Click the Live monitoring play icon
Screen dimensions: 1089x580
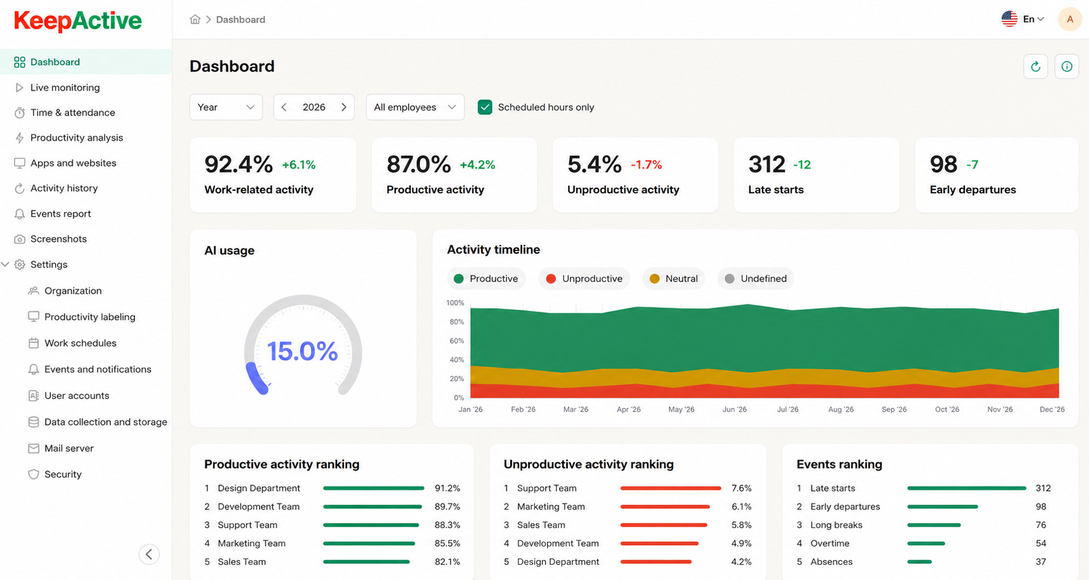(20, 87)
